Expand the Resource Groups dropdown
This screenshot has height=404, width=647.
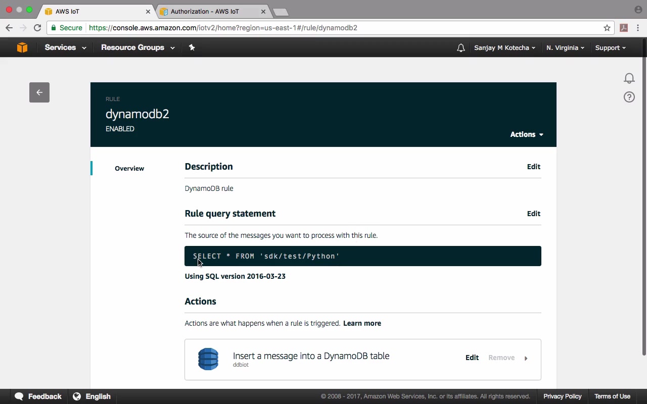click(x=138, y=47)
